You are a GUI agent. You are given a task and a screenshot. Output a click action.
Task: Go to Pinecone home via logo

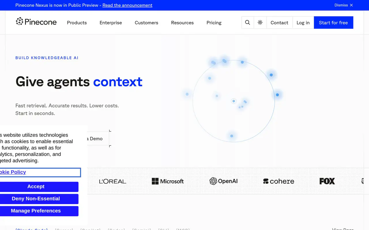(36, 22)
